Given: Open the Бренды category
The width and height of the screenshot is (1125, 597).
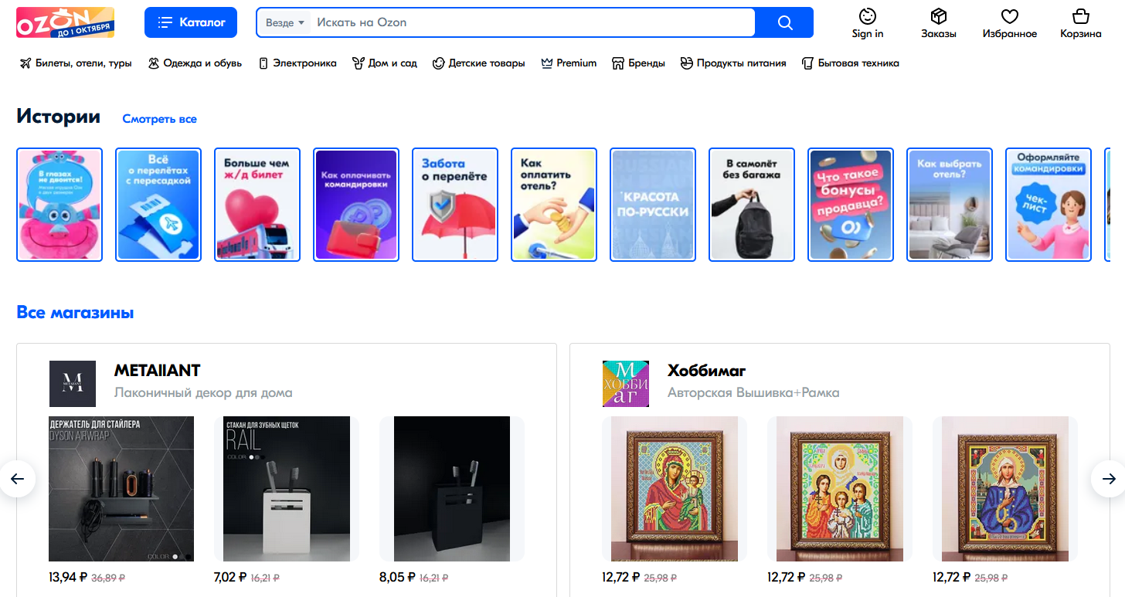Looking at the screenshot, I should point(638,63).
